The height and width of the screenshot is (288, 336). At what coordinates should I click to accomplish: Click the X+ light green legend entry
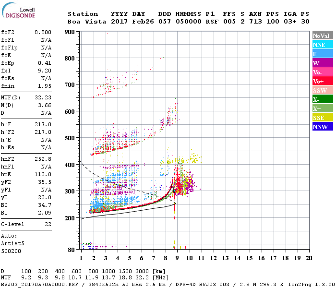pos(323,108)
